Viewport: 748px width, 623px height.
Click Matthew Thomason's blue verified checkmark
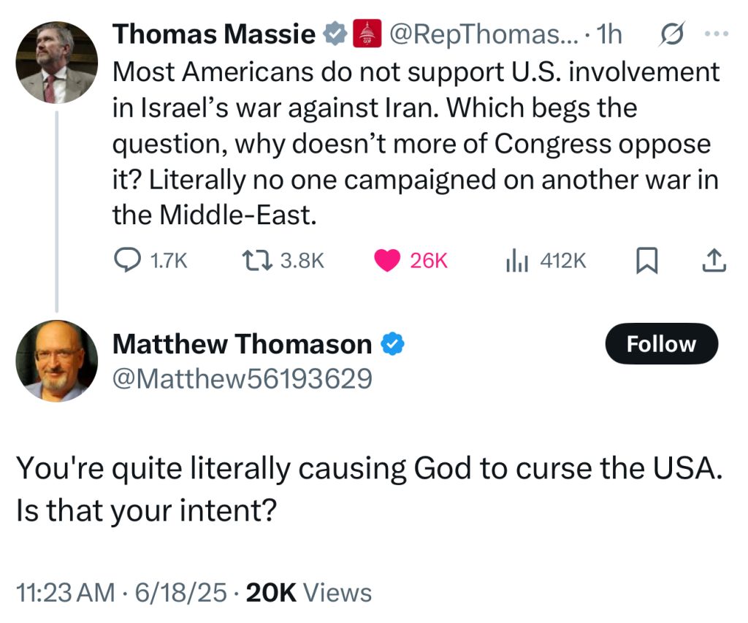(x=392, y=344)
